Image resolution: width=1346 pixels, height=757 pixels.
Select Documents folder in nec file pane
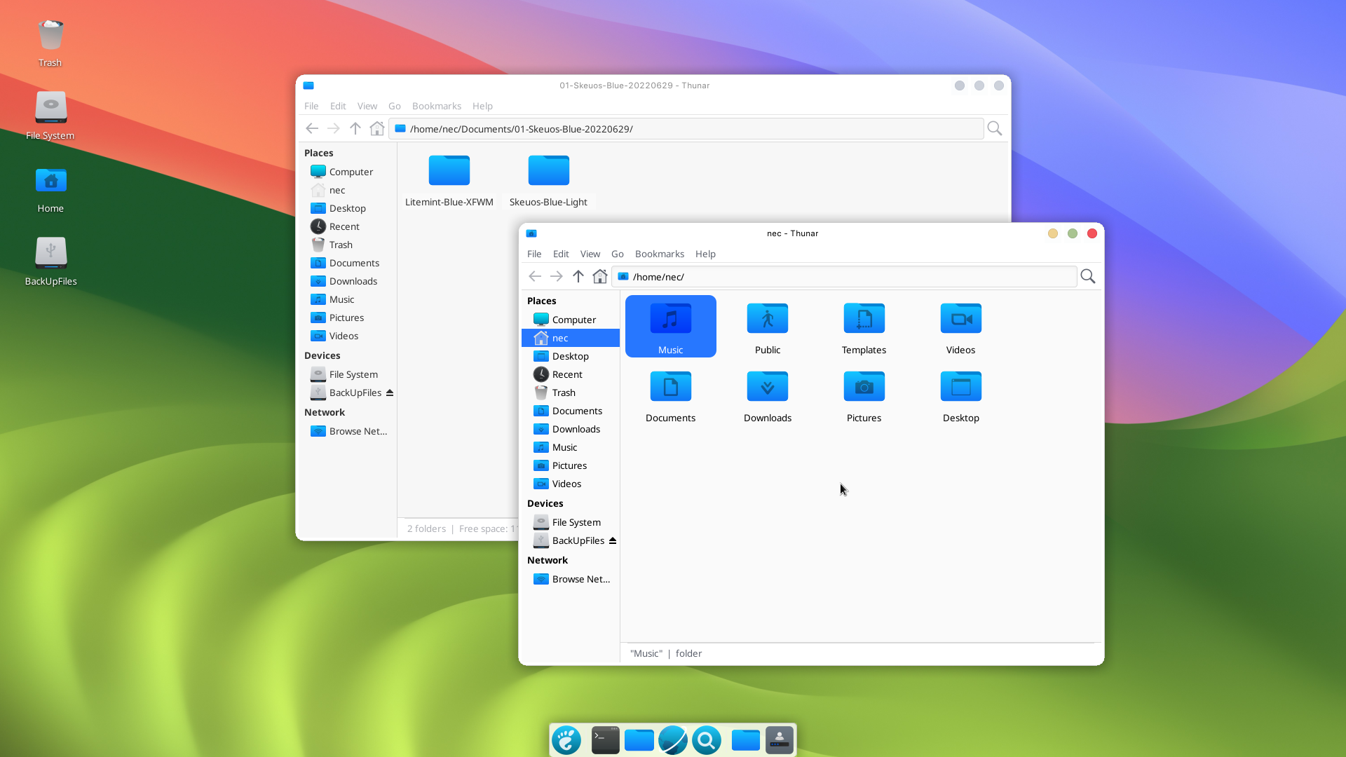pyautogui.click(x=671, y=396)
